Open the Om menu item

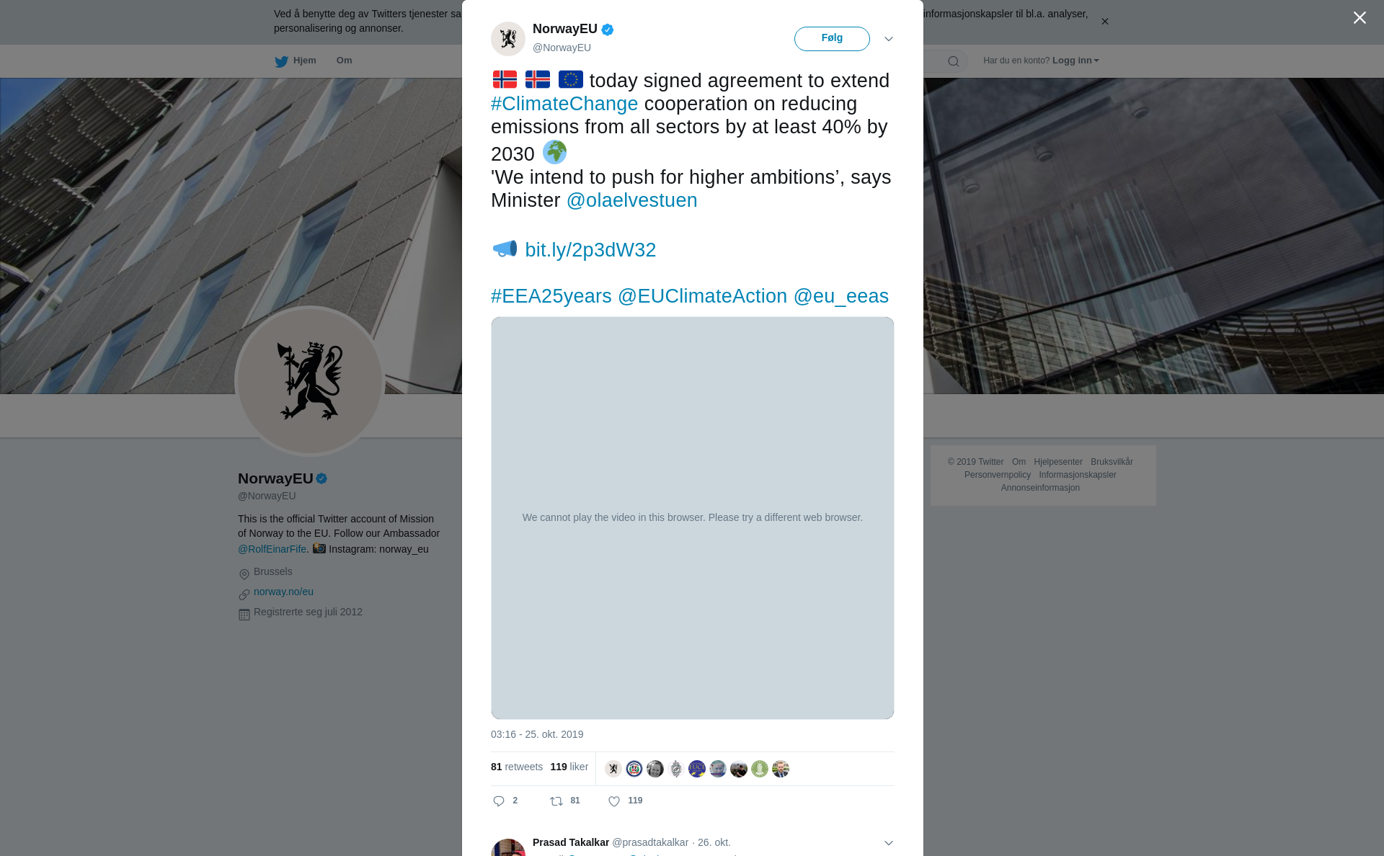tap(344, 61)
